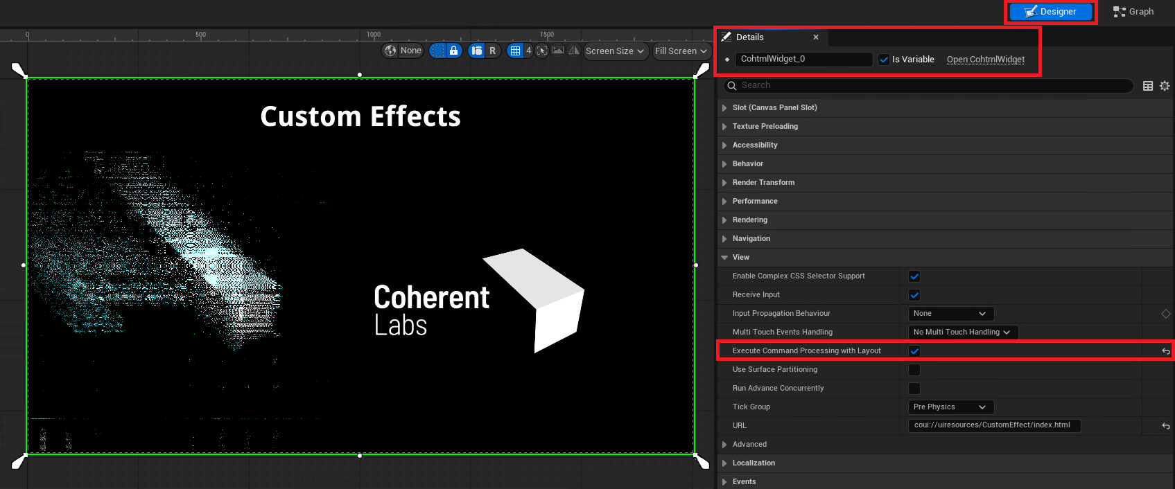The width and height of the screenshot is (1175, 489).
Task: Switch to Graph mode
Action: point(1133,11)
